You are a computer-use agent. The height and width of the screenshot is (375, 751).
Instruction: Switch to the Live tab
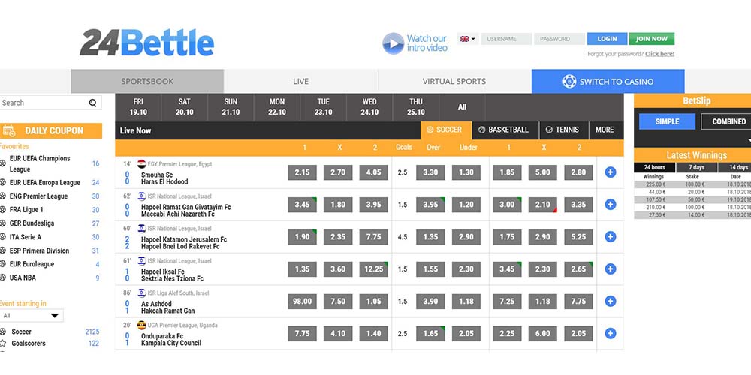click(300, 81)
